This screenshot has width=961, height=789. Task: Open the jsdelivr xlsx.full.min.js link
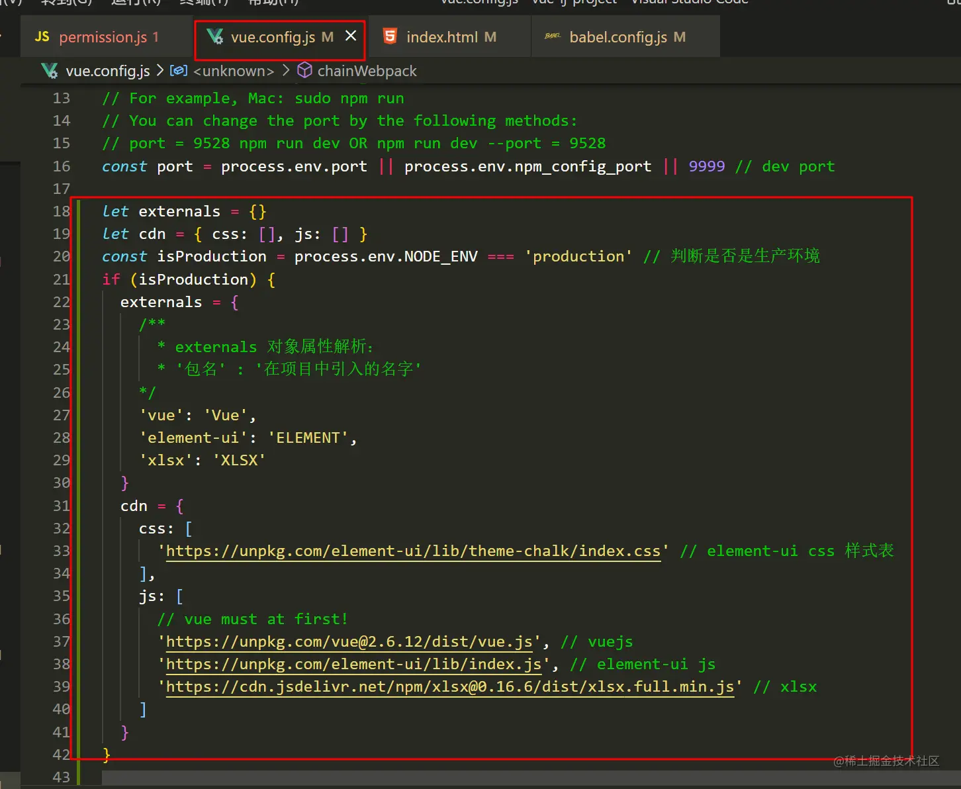point(450,686)
